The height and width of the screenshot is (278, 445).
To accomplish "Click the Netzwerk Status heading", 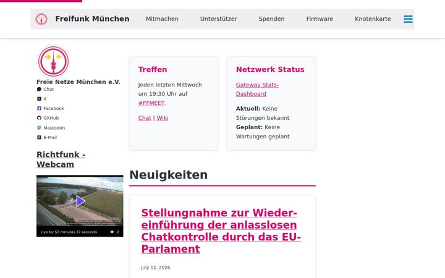I will [270, 69].
